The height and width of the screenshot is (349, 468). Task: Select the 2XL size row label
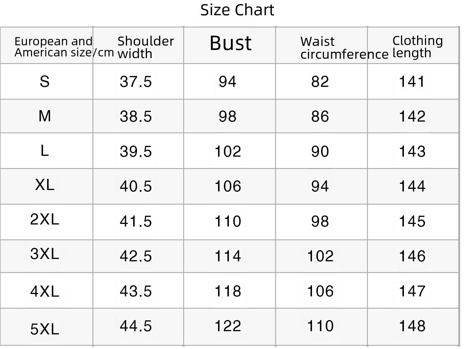(x=44, y=219)
